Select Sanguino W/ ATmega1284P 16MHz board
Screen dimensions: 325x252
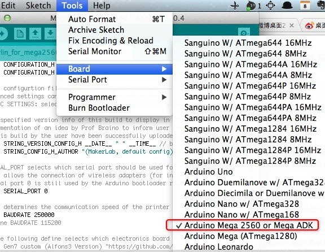(x=249, y=150)
